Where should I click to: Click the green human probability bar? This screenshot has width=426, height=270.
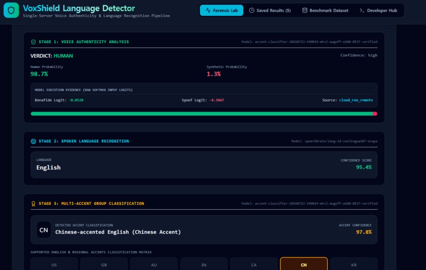click(201, 114)
